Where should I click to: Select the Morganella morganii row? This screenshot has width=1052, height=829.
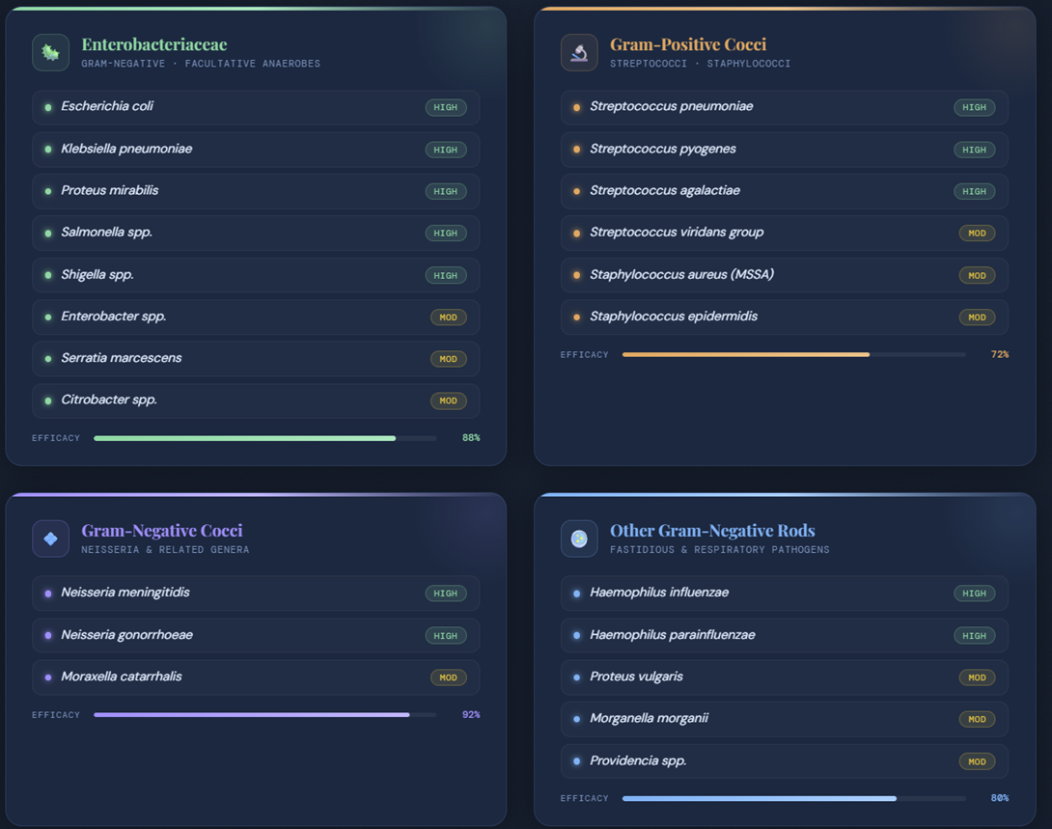(x=784, y=719)
